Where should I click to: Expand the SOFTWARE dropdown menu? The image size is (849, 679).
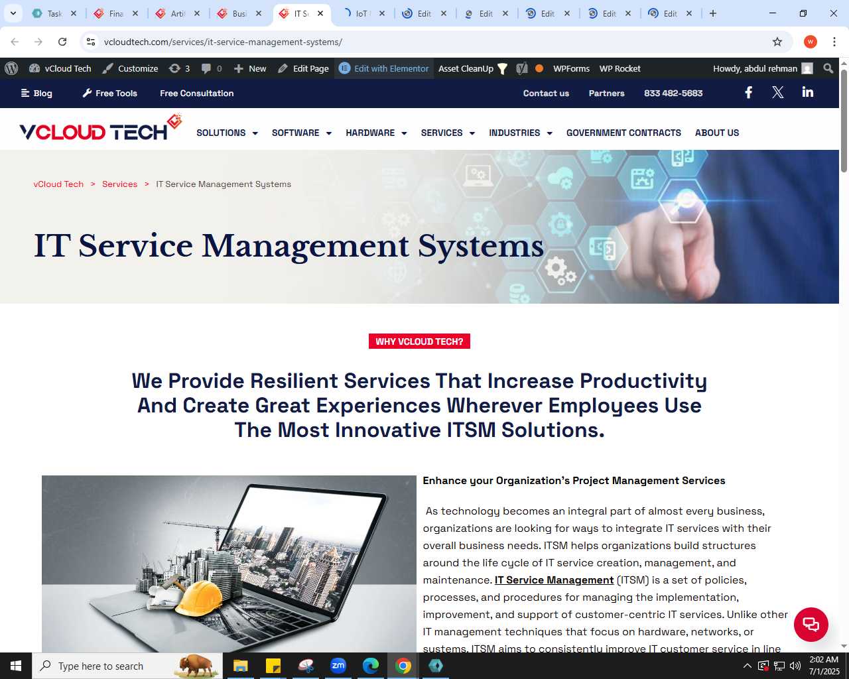pos(302,133)
